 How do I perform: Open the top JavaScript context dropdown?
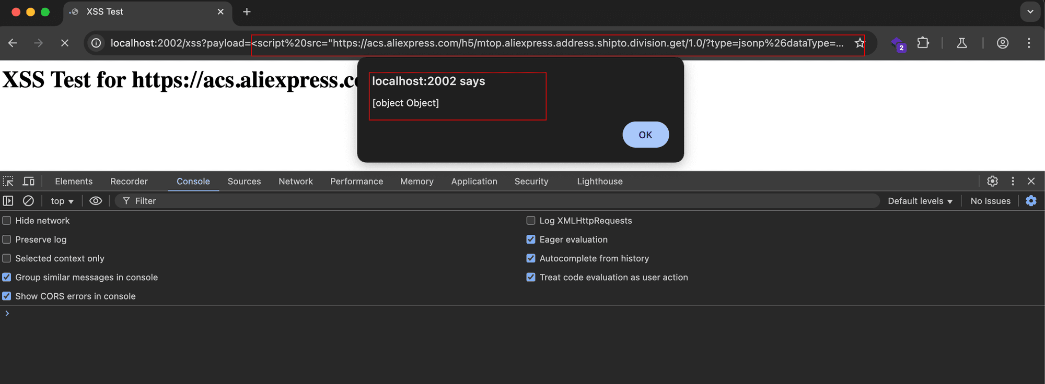(x=62, y=201)
